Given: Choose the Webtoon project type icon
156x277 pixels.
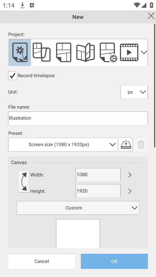Looking at the screenshot, I should [x=42, y=52].
